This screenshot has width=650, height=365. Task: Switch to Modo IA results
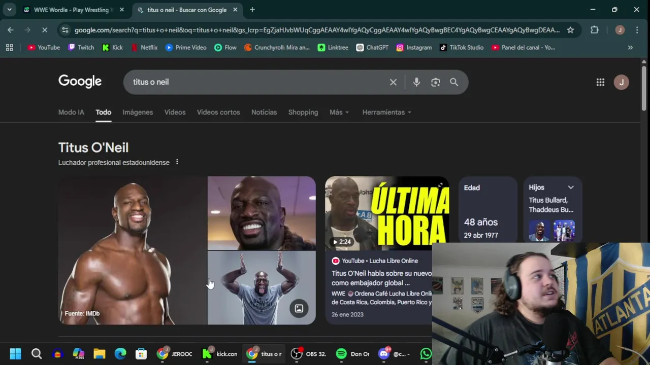click(x=71, y=112)
